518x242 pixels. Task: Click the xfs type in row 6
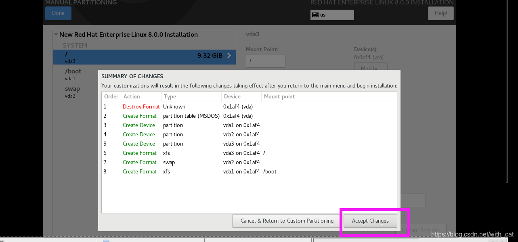click(x=167, y=153)
